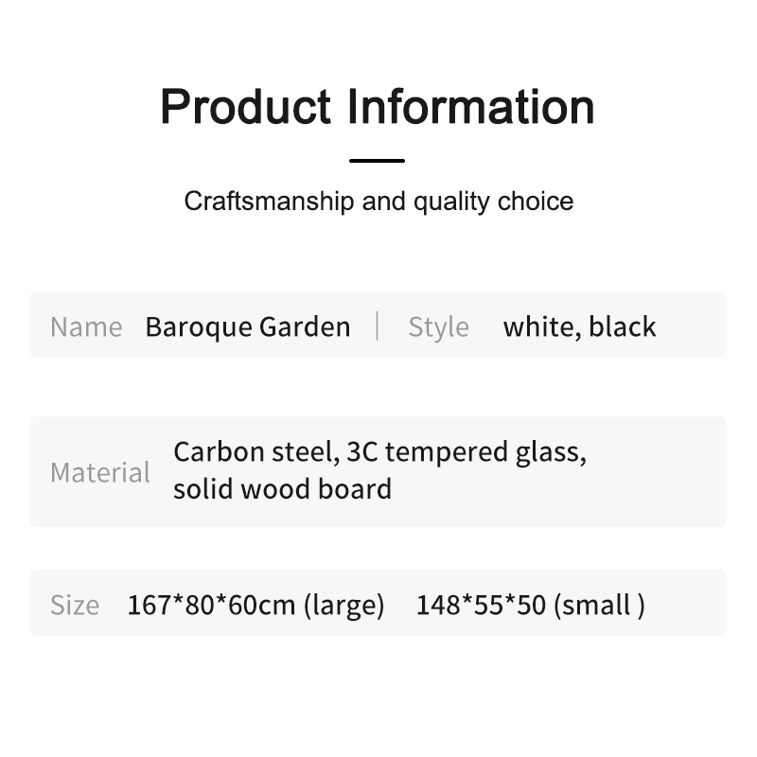Click the vertical separator between Name and Style
This screenshot has width=757, height=757.
(x=378, y=326)
